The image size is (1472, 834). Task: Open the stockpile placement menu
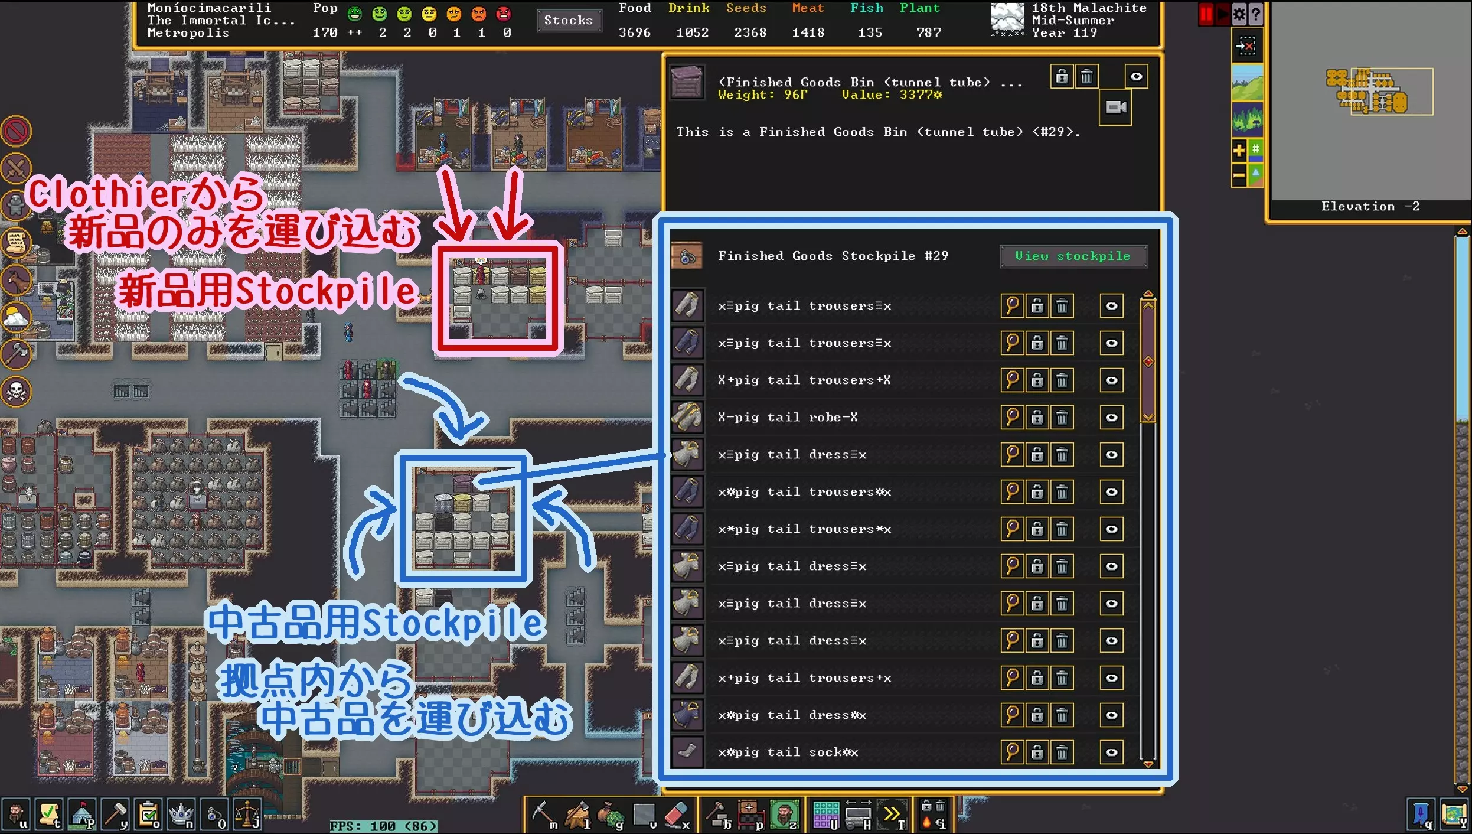[750, 815]
